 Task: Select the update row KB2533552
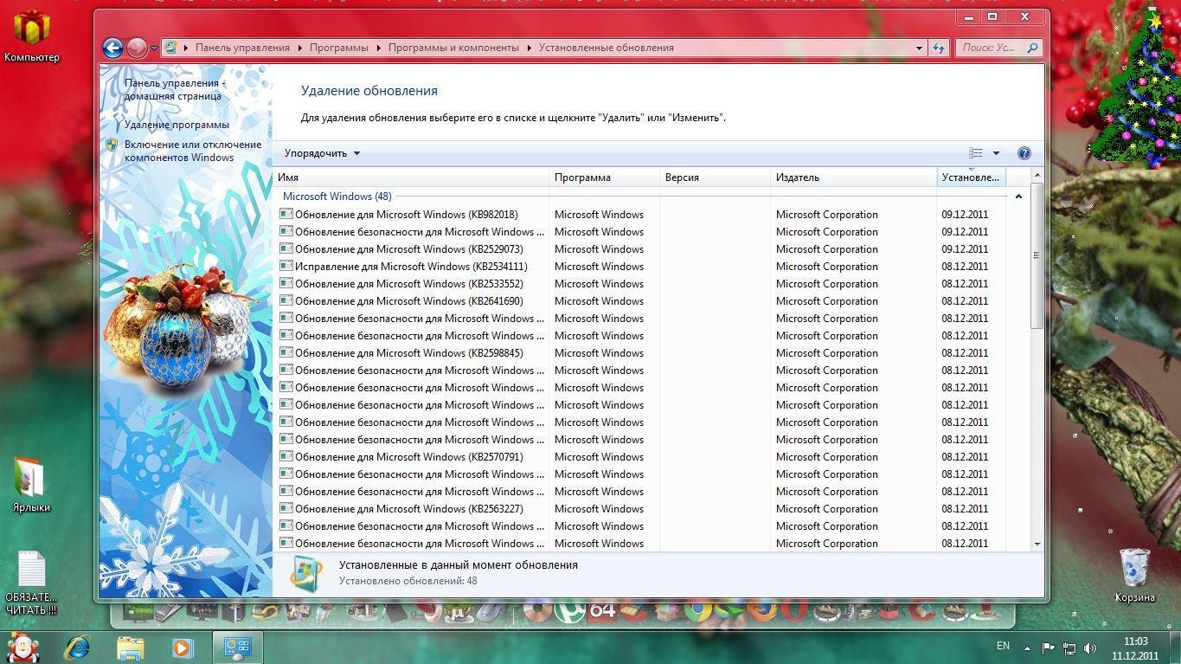(642, 283)
